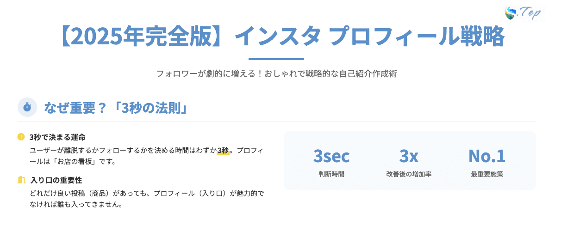The image size is (561, 231).
Task: Click the 3sec statistic number
Action: (331, 156)
